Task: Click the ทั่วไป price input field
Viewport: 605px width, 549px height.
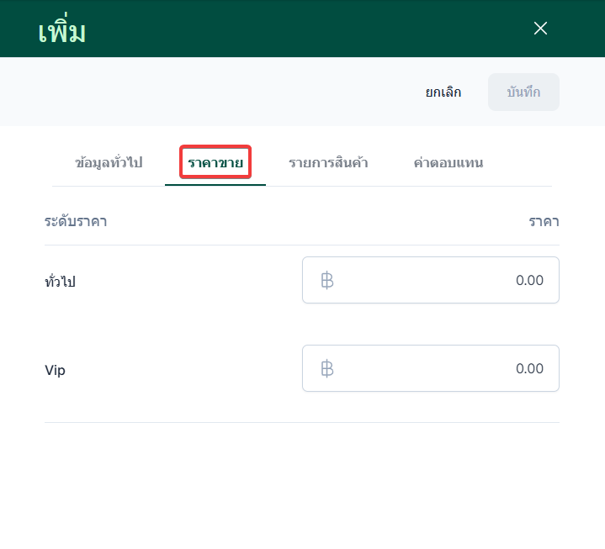Action: [x=430, y=280]
